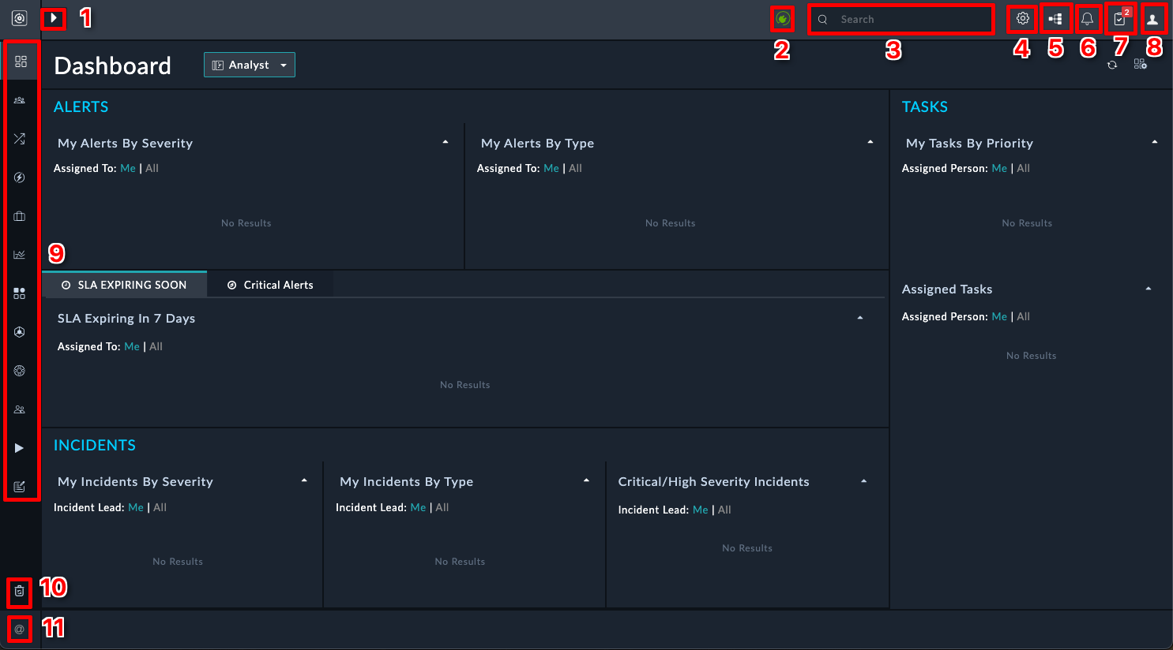1173x650 pixels.
Task: Click the Dashboard page title
Action: coord(113,65)
